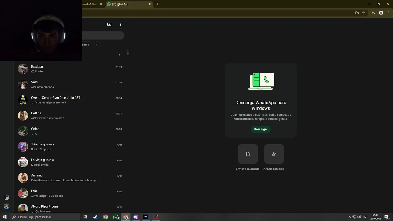This screenshot has height=221, width=393.
Task: Open own profile picture in the left sidebar
Action: point(6,206)
